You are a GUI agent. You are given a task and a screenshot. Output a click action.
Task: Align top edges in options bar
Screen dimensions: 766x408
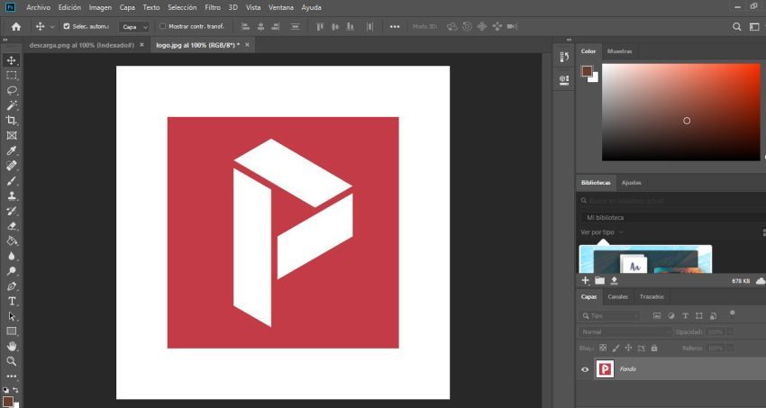320,27
